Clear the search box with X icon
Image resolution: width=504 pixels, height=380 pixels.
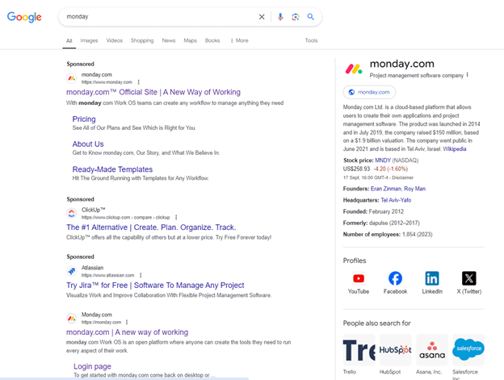[x=262, y=17]
